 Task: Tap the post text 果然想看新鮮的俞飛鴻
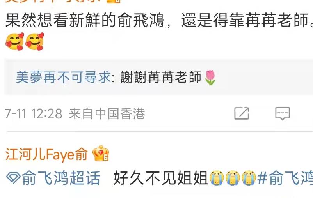tap(85, 20)
